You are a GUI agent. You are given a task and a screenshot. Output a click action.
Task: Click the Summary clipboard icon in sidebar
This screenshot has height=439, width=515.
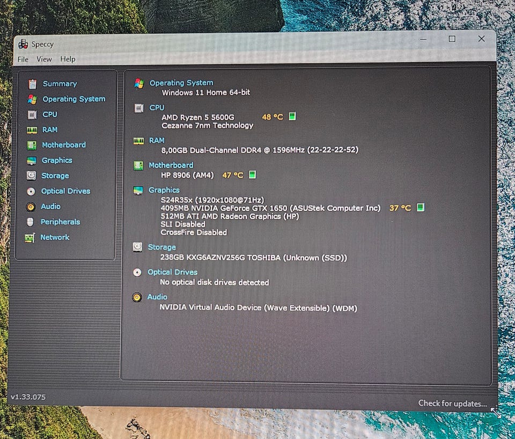point(32,84)
